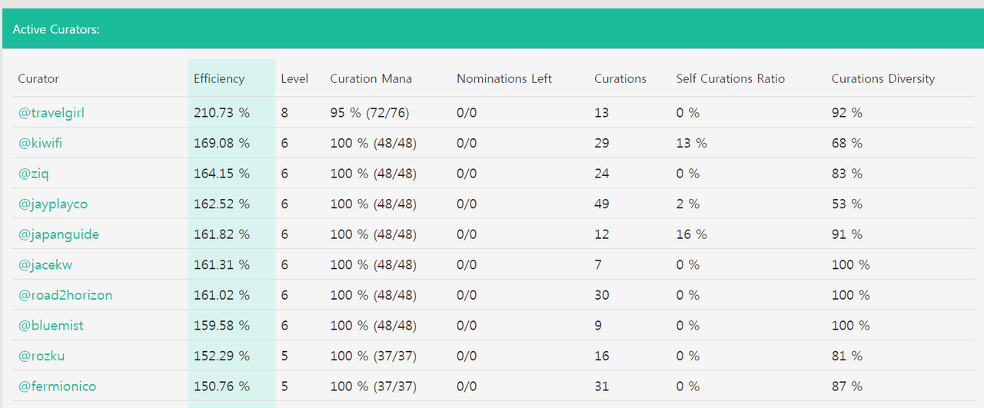Sort by Curation Mana header
Image resolution: width=984 pixels, height=408 pixels.
tap(371, 78)
